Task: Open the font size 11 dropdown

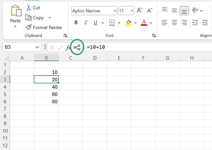Action: [132, 11]
